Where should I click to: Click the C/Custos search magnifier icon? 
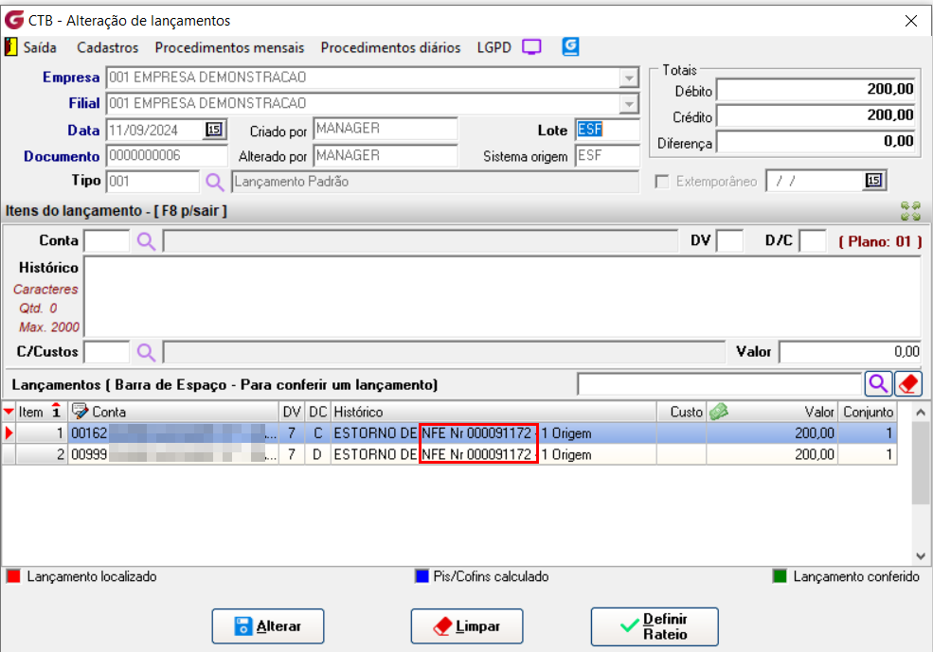point(147,352)
